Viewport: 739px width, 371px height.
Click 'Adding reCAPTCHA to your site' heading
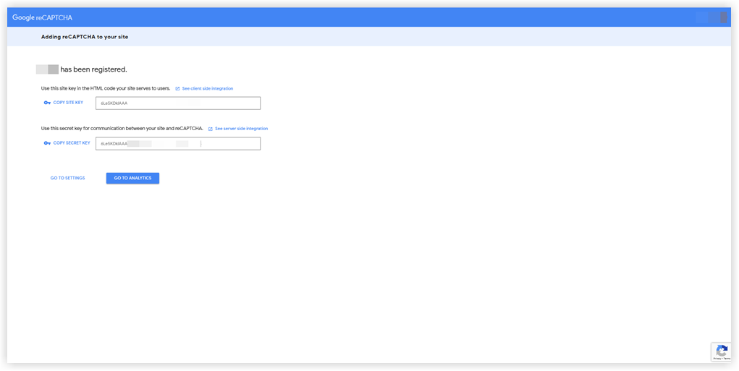point(85,37)
